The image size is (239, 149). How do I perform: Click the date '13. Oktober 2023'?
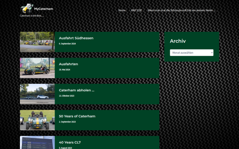click(x=67, y=96)
